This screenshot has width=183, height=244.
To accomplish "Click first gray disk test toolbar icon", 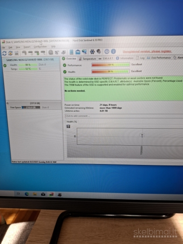I will tap(24, 53).
